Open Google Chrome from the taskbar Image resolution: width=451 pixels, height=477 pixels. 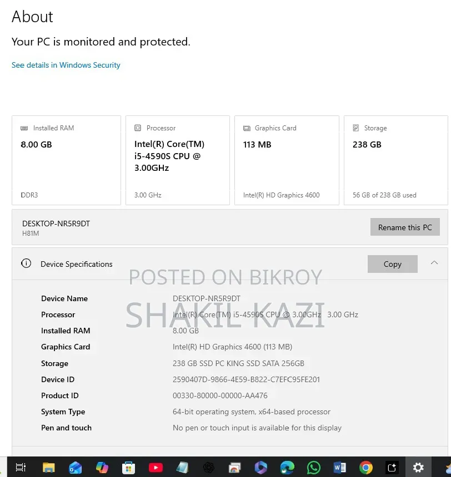pos(365,467)
